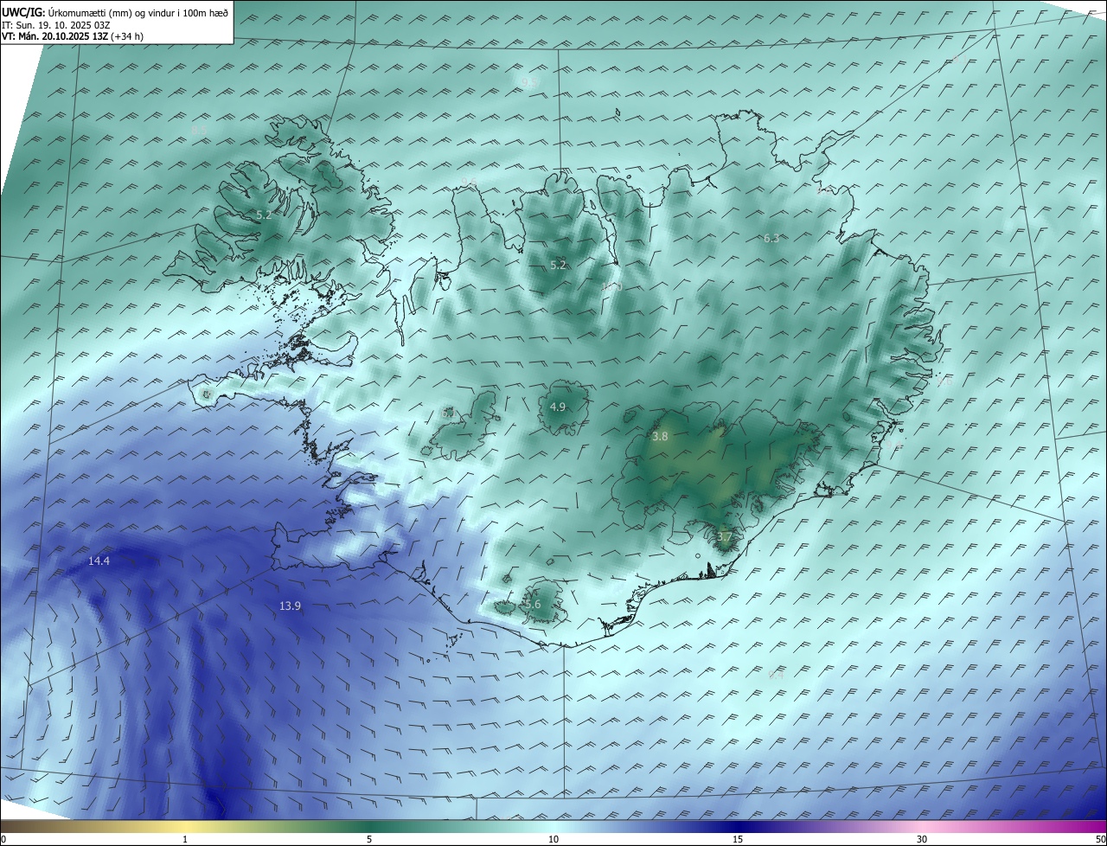
Task: Click the initial time line 'IT: Sun. 19. 10. 2025 03Z'
Action: point(55,25)
